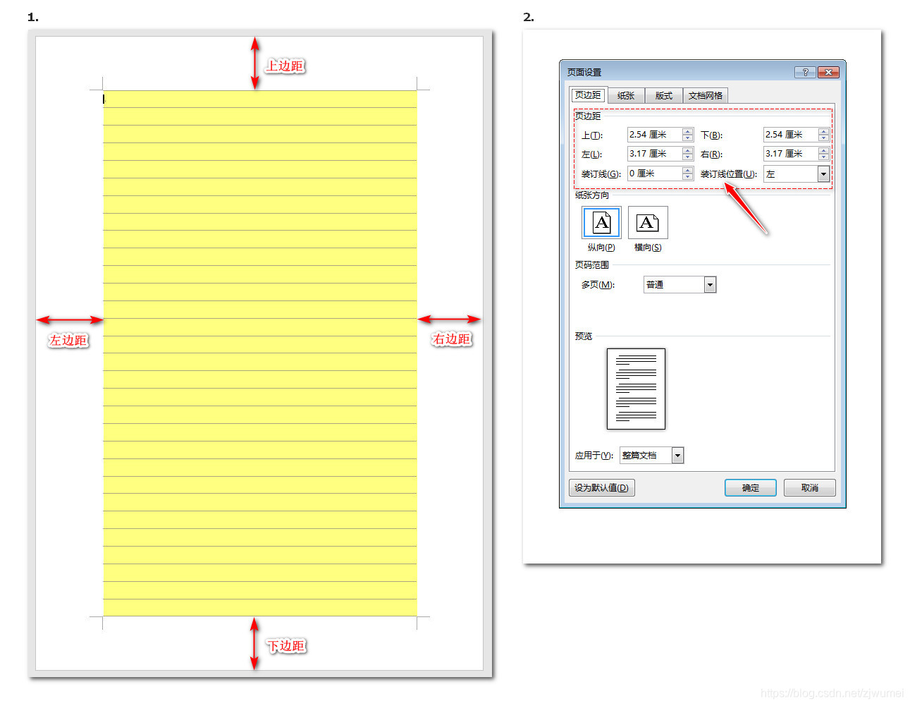Decrease the left margin with down arrow
This screenshot has height=706, width=910.
tap(688, 157)
